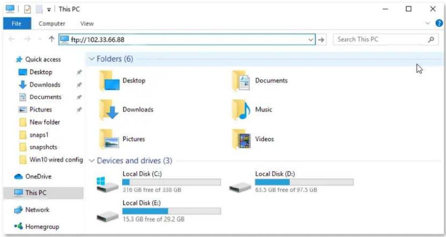Click the Go to arrow beside address bar
The width and height of the screenshot is (446, 237).
pos(321,40)
